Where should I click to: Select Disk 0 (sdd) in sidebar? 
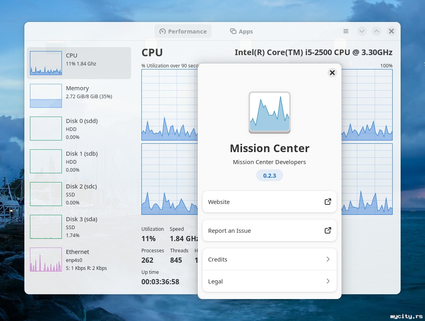79,129
